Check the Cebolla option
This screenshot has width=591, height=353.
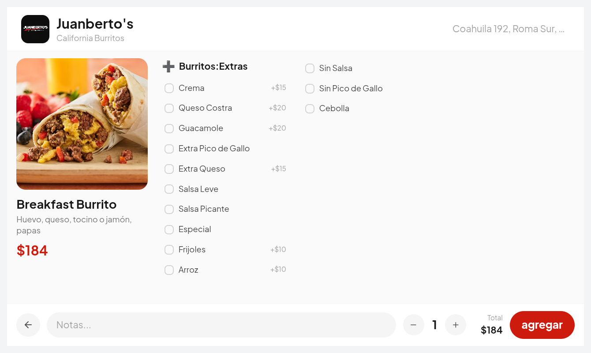point(310,109)
